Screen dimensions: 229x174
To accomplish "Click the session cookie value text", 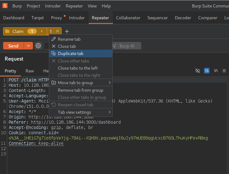I will 108,138.
